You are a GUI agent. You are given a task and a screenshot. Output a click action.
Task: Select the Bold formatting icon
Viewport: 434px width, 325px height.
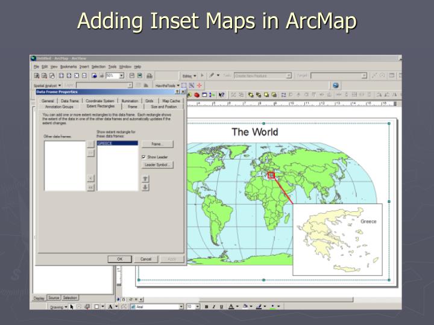tap(206, 306)
